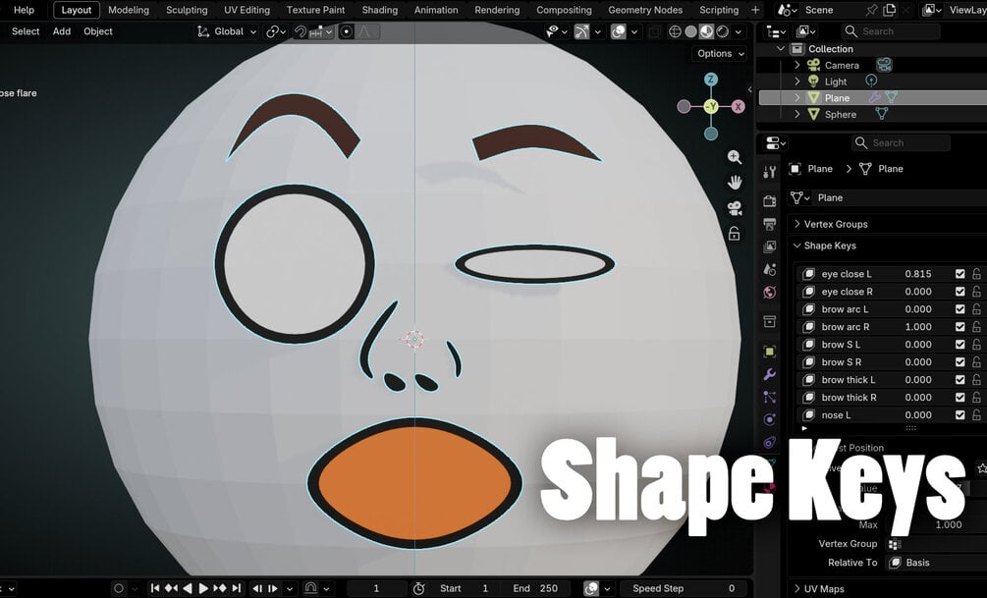Screen dimensions: 987x598
Task: Select rendered viewport shading
Action: pyautogui.click(x=723, y=31)
